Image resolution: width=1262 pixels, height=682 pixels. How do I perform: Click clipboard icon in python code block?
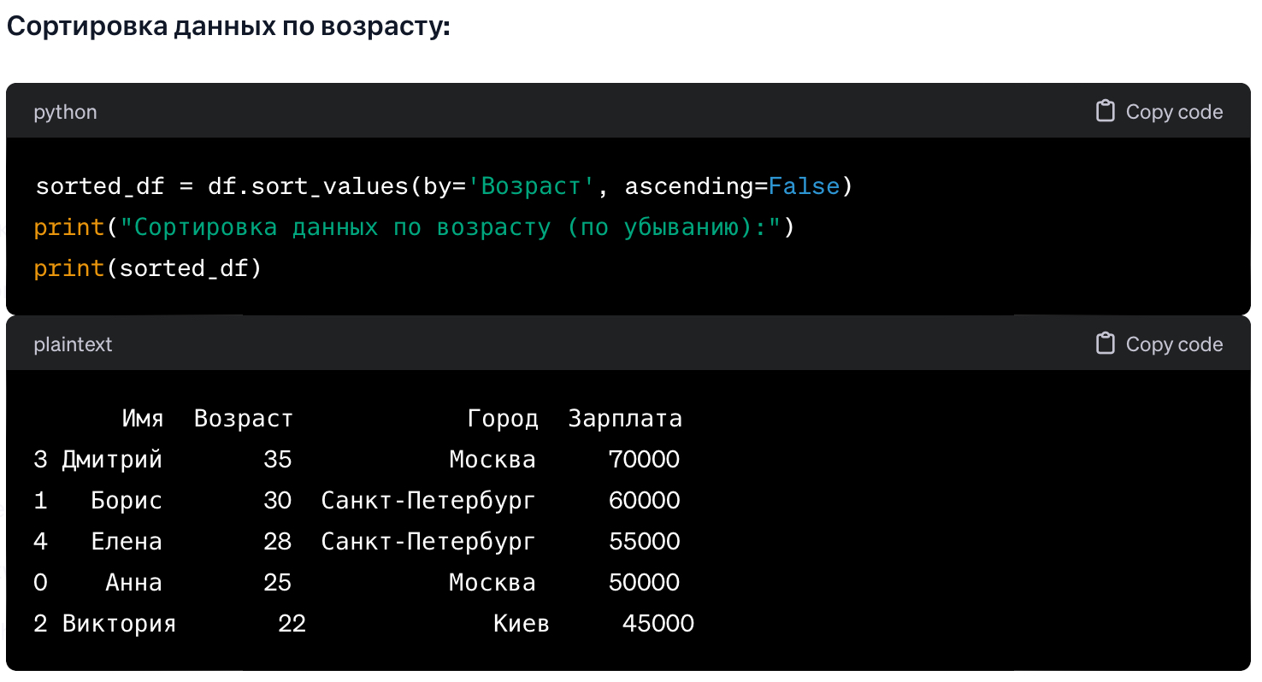1106,112
